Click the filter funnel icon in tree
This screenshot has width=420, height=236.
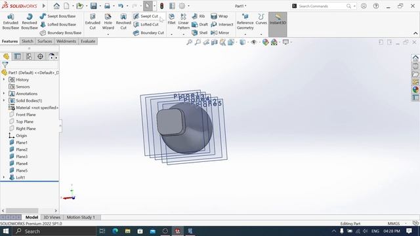pyautogui.click(x=5, y=65)
